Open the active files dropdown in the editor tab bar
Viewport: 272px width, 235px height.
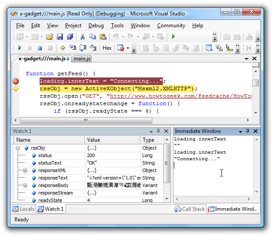pyautogui.click(x=246, y=59)
